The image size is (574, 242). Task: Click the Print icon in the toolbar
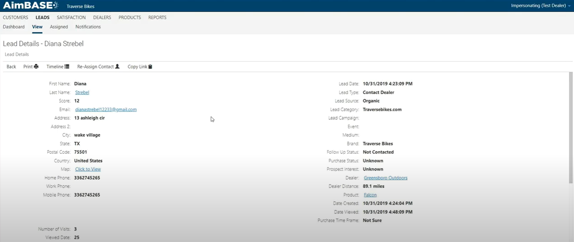36,66
